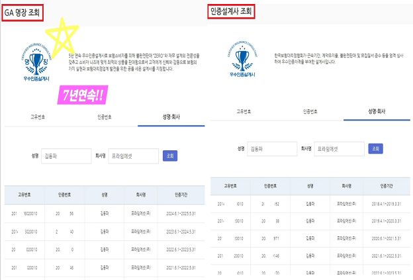The width and height of the screenshot is (413, 280).
Task: Click the person name in 2020.6.1~2021.5.31 row
Action: pyautogui.click(x=310, y=238)
